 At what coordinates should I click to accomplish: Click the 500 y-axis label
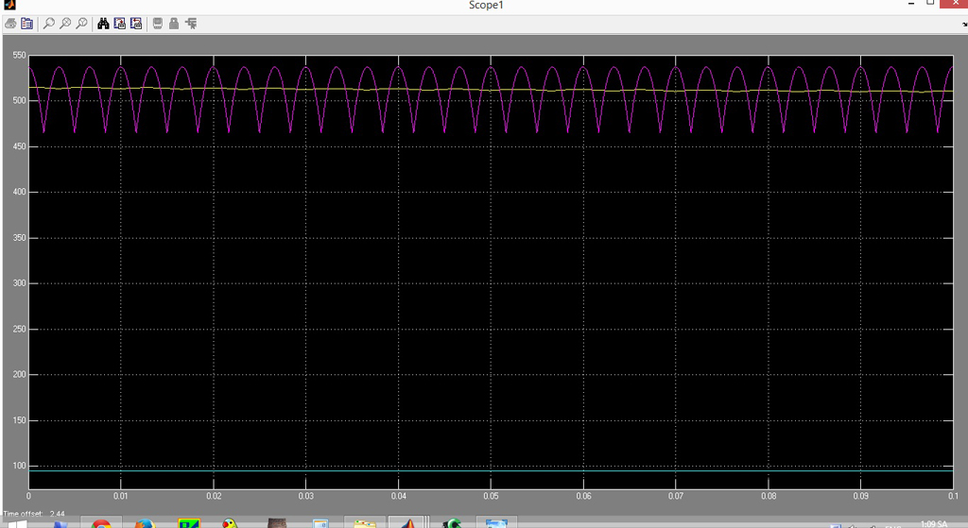point(19,100)
